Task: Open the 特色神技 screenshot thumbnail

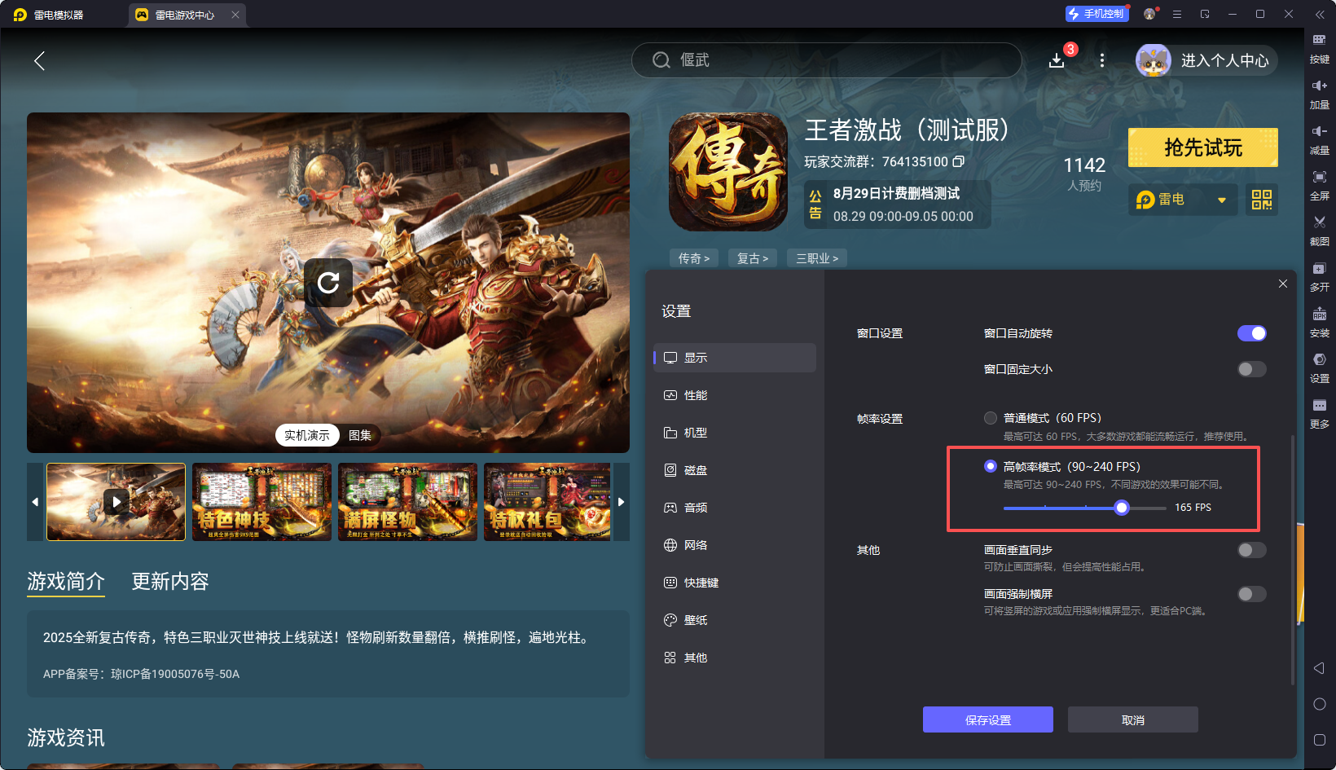Action: [x=261, y=502]
